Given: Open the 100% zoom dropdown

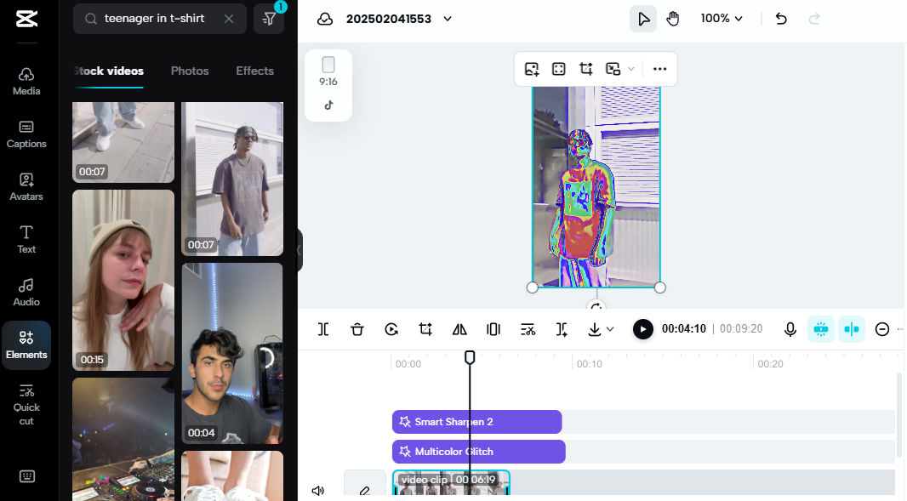Looking at the screenshot, I should pyautogui.click(x=722, y=19).
